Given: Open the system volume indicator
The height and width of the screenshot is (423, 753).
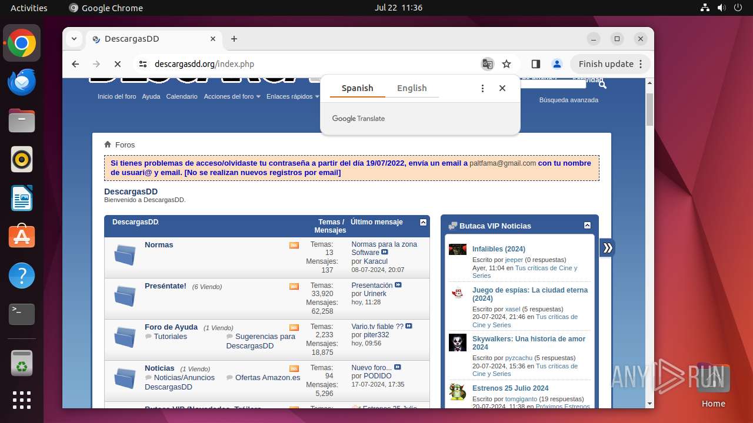Looking at the screenshot, I should coord(722,8).
